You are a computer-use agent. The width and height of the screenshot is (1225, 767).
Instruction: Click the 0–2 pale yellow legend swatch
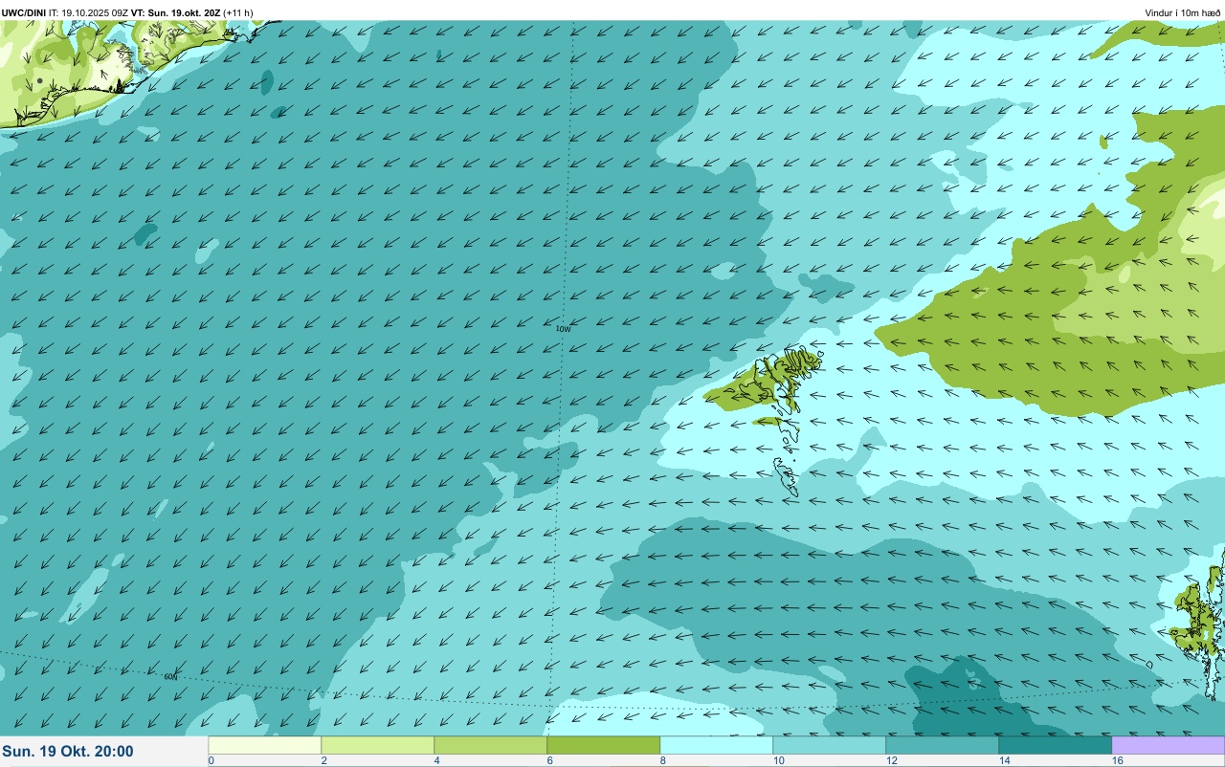(x=265, y=745)
